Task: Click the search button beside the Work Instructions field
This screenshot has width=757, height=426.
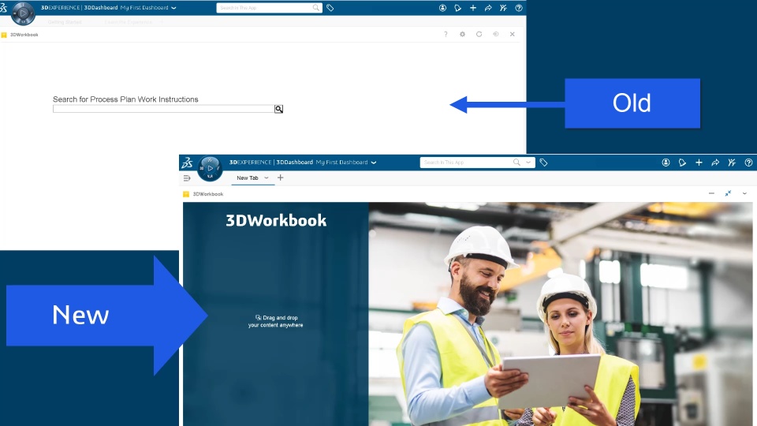Action: (278, 109)
